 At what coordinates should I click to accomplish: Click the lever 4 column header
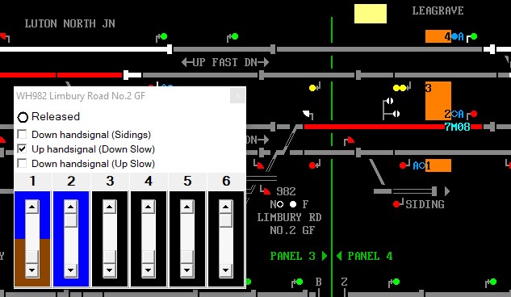(x=149, y=181)
